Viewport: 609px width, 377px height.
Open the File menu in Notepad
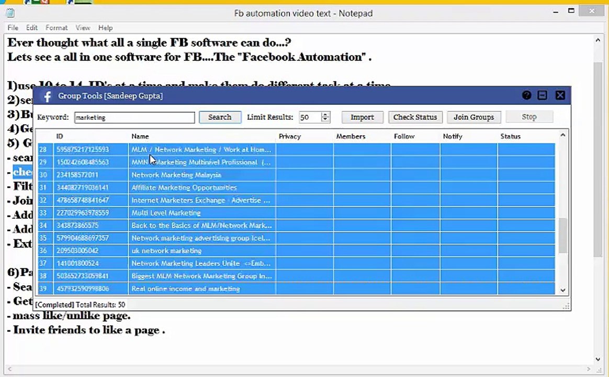13,28
